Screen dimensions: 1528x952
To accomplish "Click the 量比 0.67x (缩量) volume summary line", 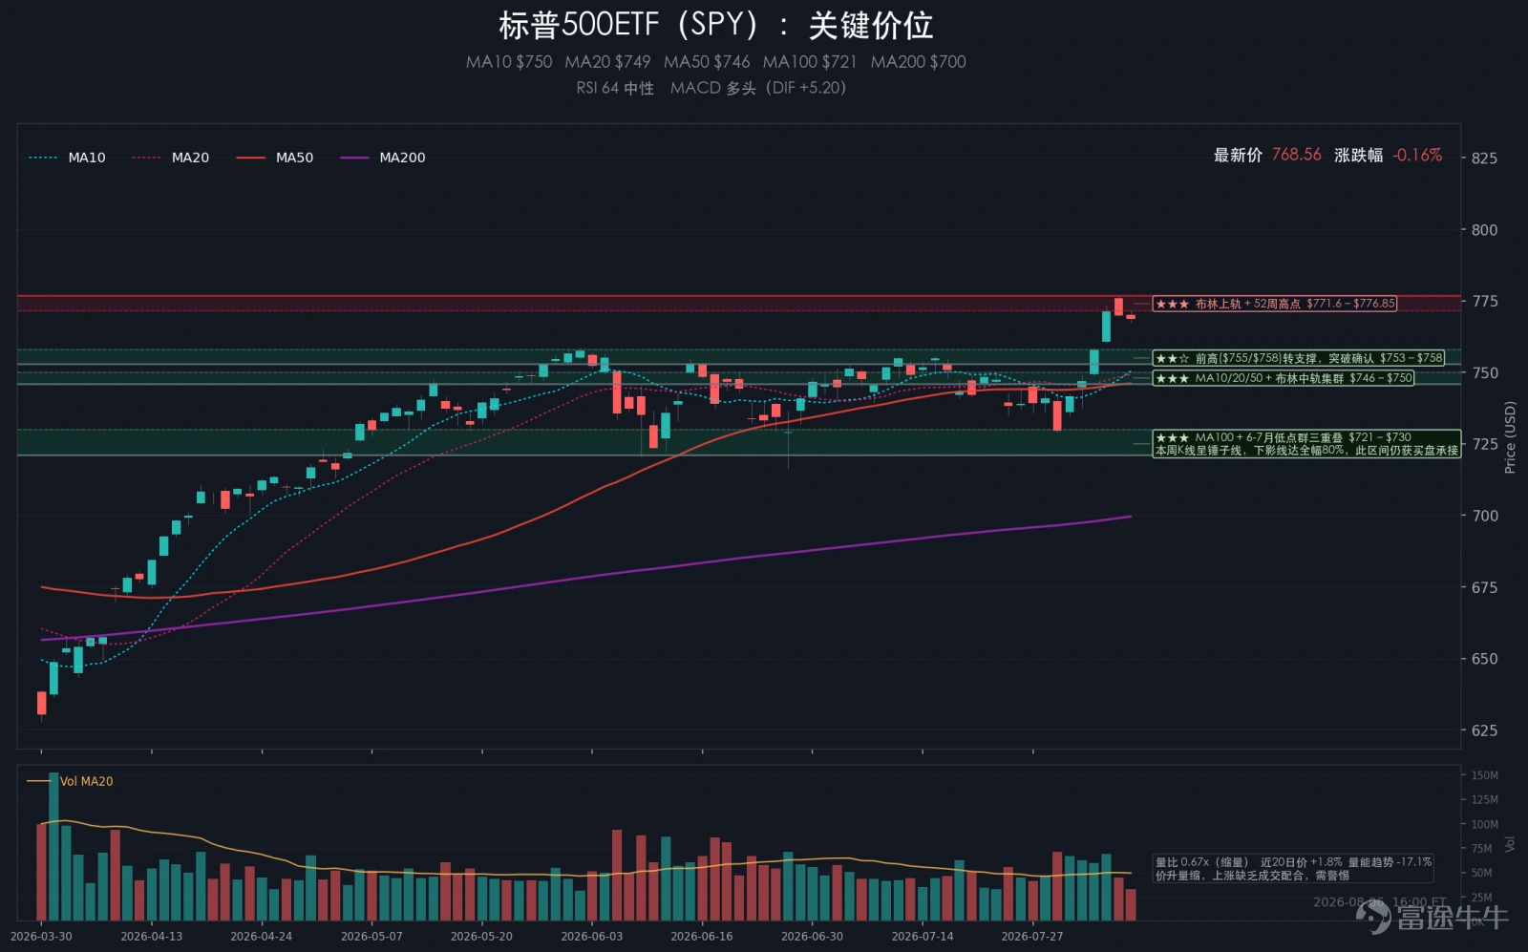I will (x=1293, y=862).
